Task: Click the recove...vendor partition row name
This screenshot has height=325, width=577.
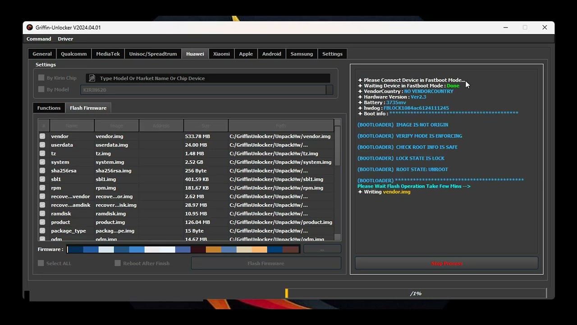Action: tap(70, 196)
